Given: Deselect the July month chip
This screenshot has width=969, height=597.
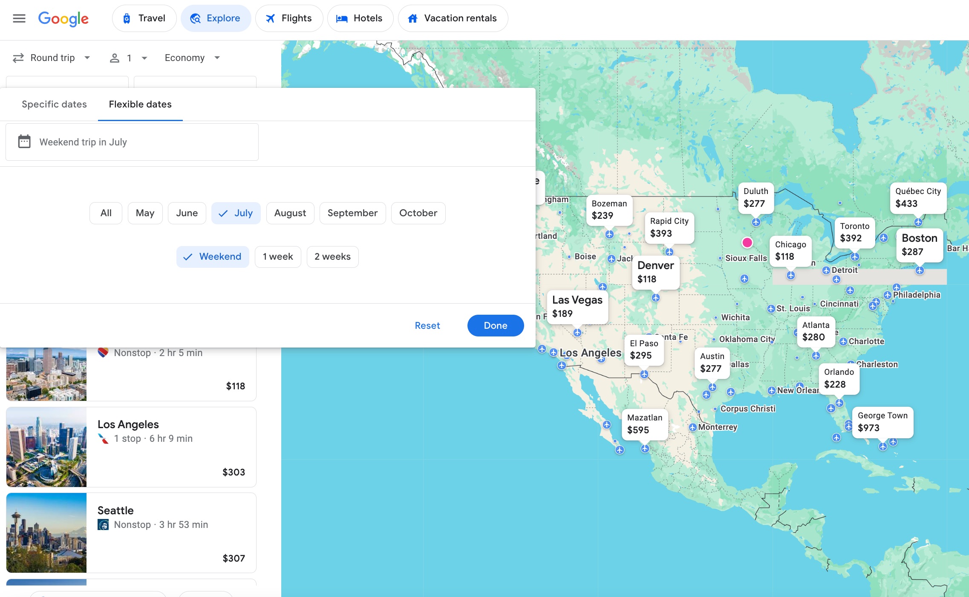Looking at the screenshot, I should (236, 213).
